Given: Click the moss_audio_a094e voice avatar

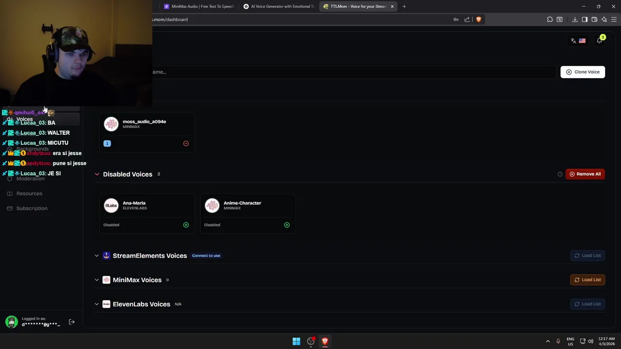Looking at the screenshot, I should pyautogui.click(x=111, y=124).
